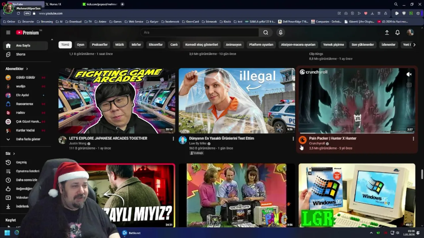Start voice search with the microphone icon

[x=281, y=32]
